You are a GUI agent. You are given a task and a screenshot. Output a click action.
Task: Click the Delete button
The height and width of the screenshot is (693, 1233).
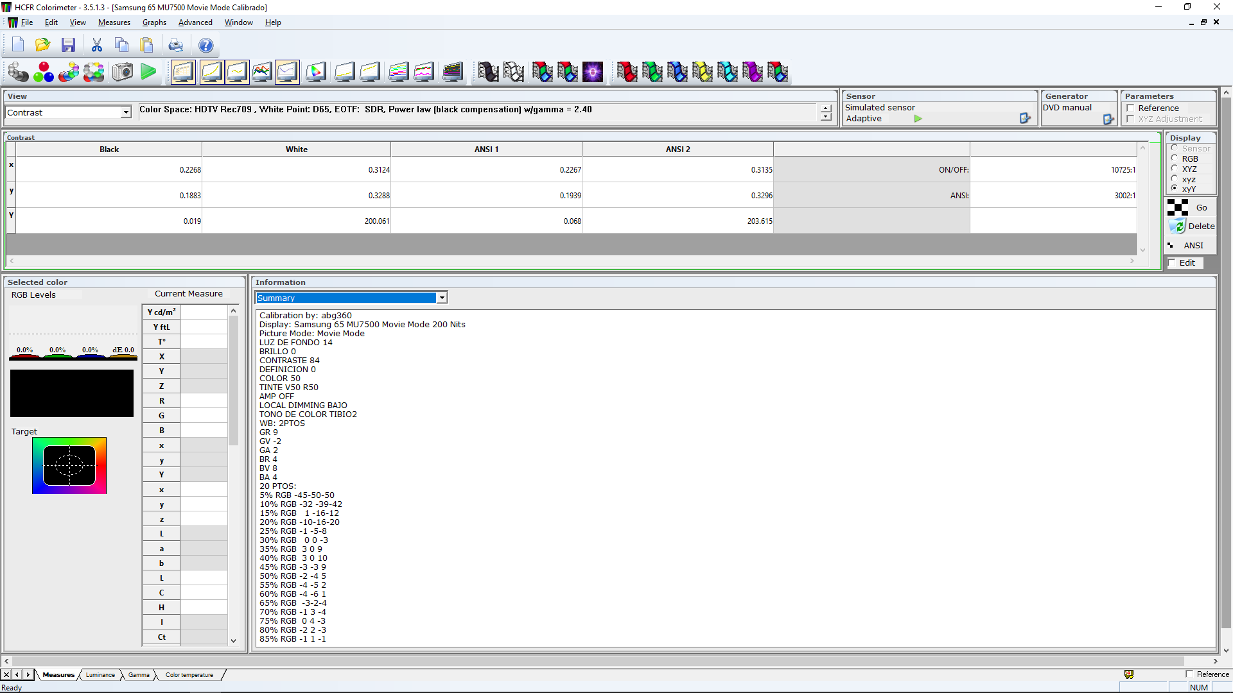coord(1192,226)
